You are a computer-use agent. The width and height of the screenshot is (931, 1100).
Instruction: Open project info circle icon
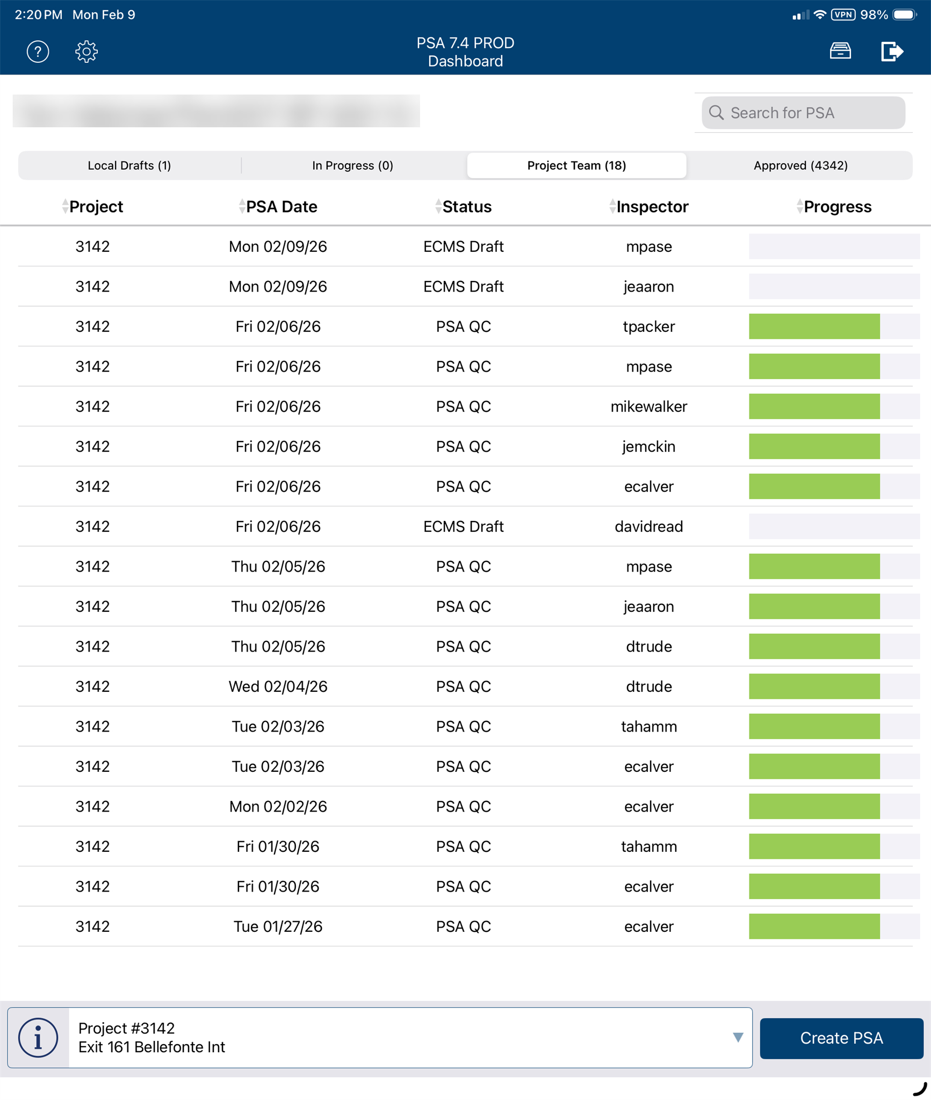[x=38, y=1037]
